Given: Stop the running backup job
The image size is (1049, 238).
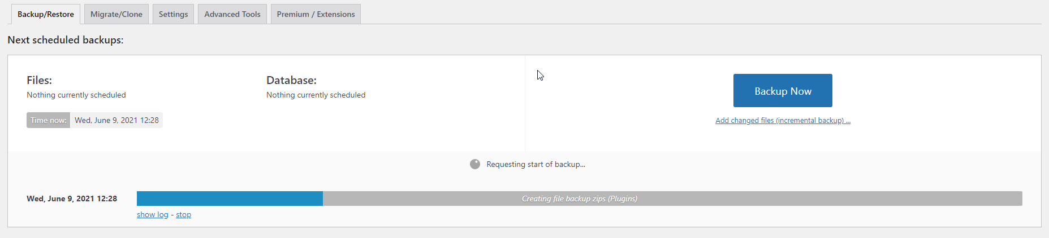Looking at the screenshot, I should tap(183, 214).
